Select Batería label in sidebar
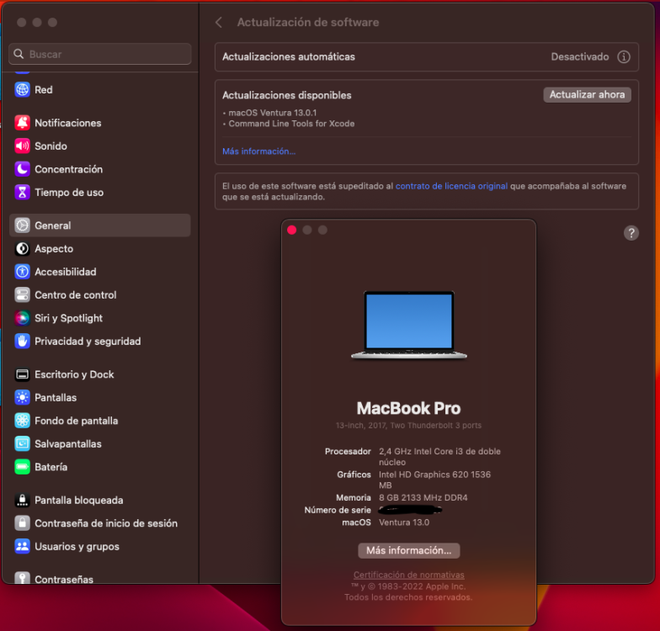Image resolution: width=660 pixels, height=631 pixels. click(51, 468)
